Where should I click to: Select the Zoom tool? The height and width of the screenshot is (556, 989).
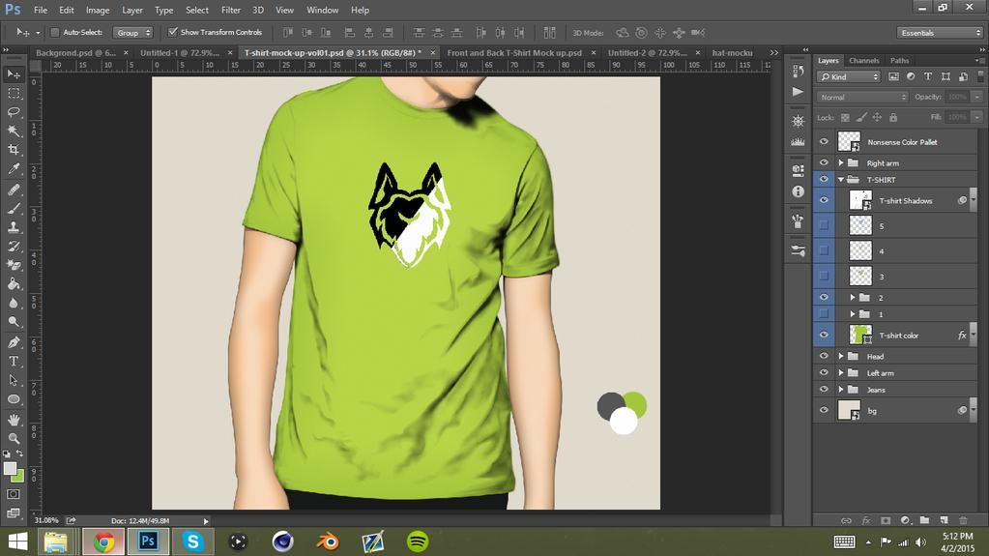coord(14,438)
